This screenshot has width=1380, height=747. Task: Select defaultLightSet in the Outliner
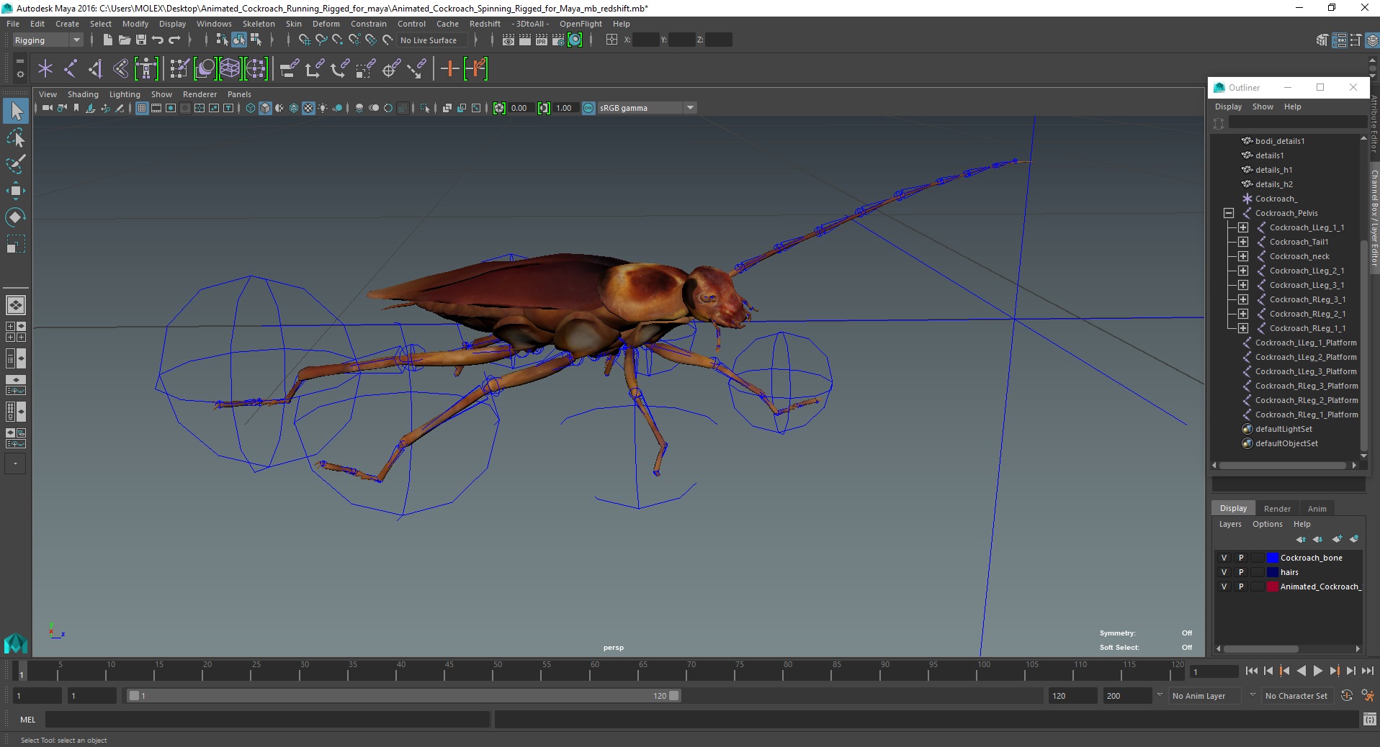coord(1283,429)
